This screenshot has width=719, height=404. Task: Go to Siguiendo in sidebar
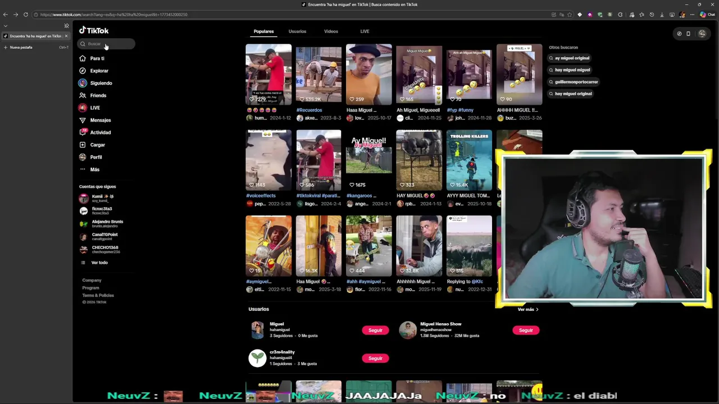click(101, 83)
